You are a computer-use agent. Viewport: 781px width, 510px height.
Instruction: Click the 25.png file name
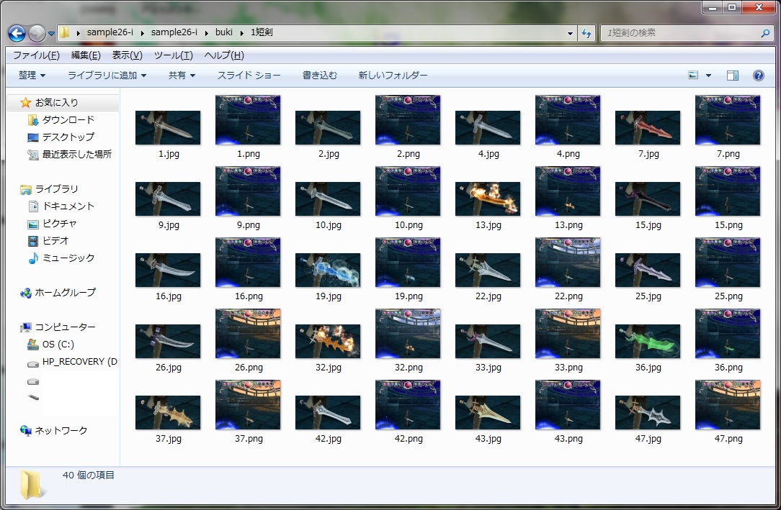tap(728, 296)
